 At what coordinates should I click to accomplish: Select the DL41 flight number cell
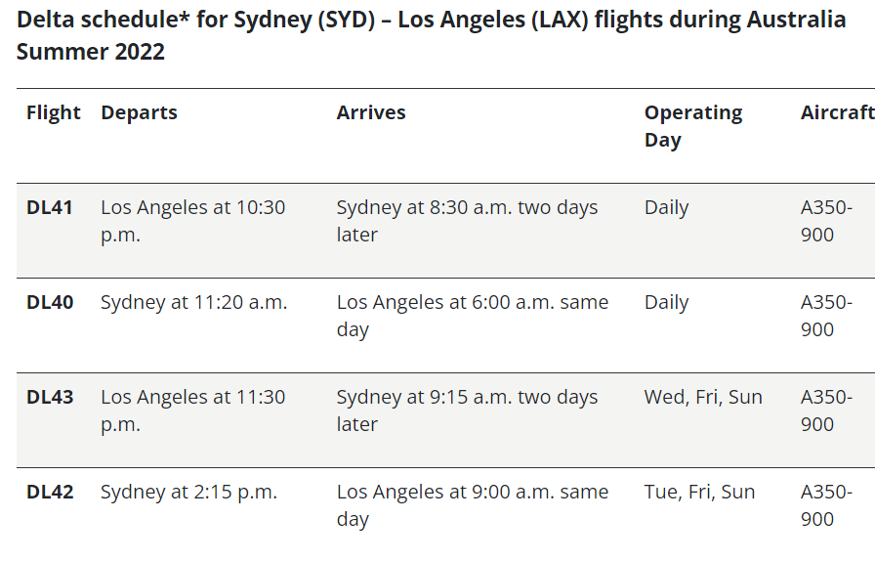(50, 208)
